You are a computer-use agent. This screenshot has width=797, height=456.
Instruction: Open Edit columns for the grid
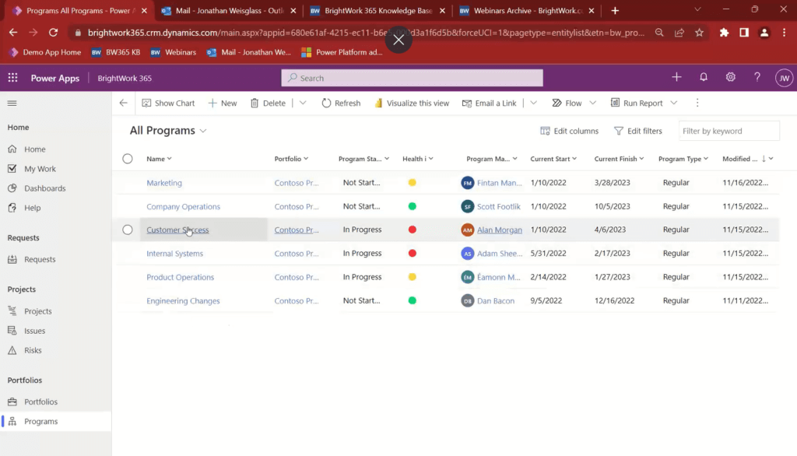coord(569,130)
